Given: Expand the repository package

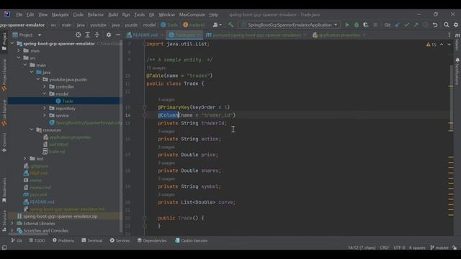Looking at the screenshot, I should coord(45,108).
